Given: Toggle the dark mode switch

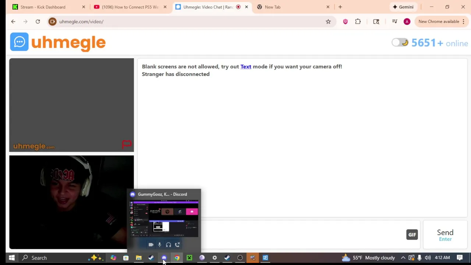Looking at the screenshot, I should [400, 43].
